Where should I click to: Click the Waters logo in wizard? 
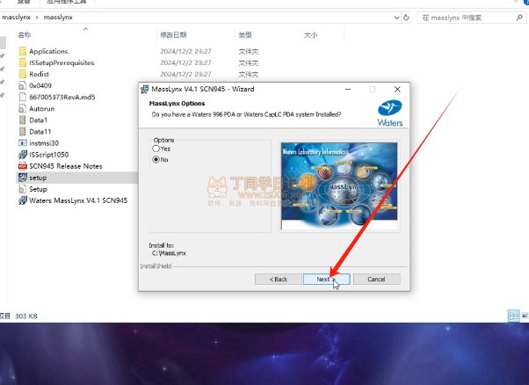pos(389,113)
